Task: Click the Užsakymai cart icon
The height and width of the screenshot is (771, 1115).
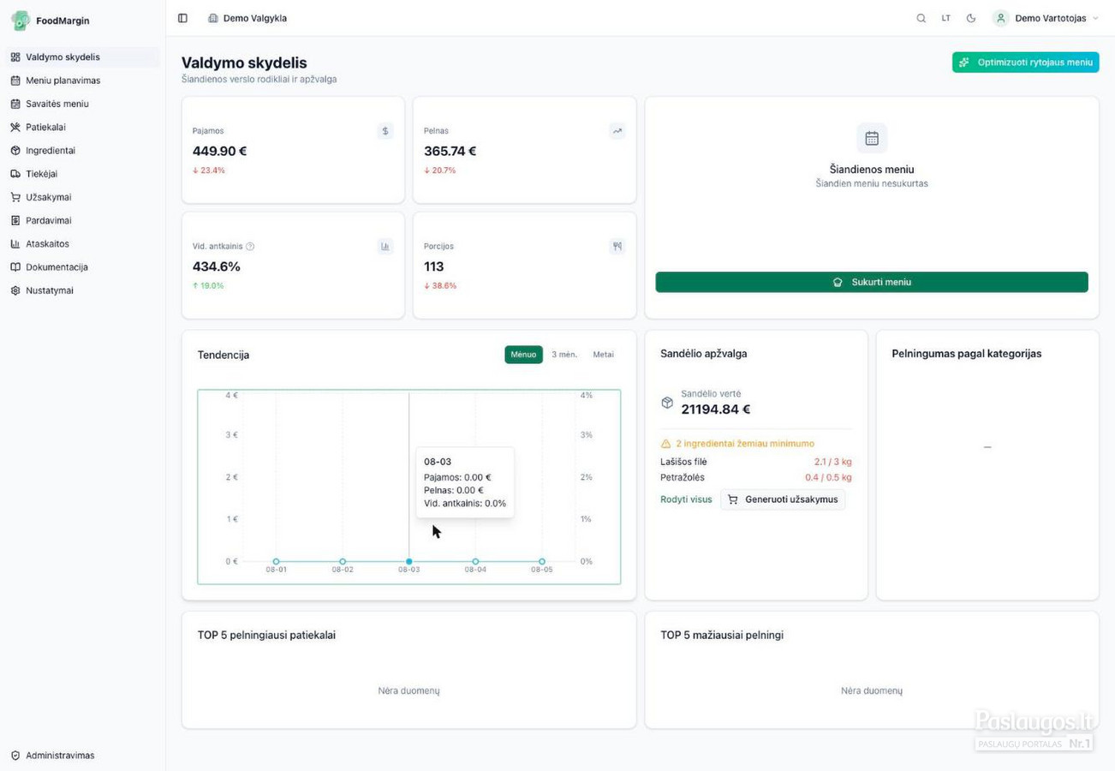Action: pyautogui.click(x=15, y=197)
